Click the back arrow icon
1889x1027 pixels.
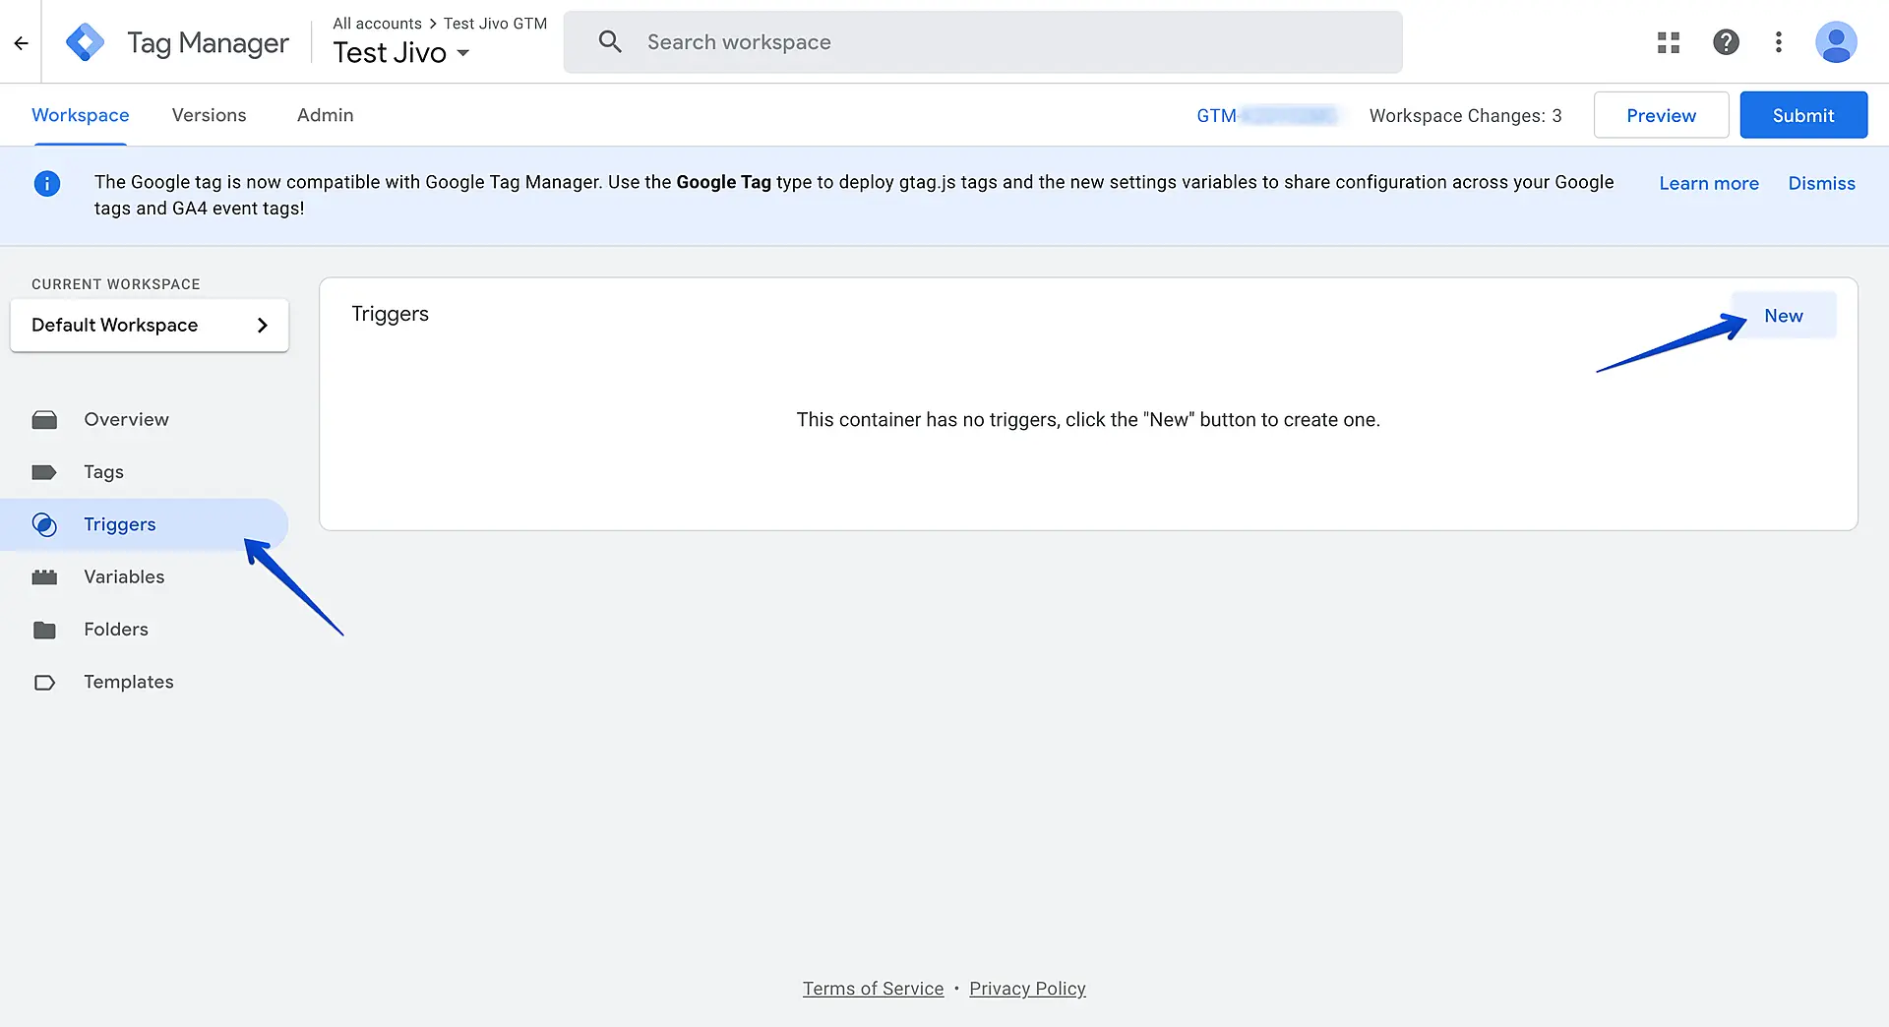coord(21,42)
